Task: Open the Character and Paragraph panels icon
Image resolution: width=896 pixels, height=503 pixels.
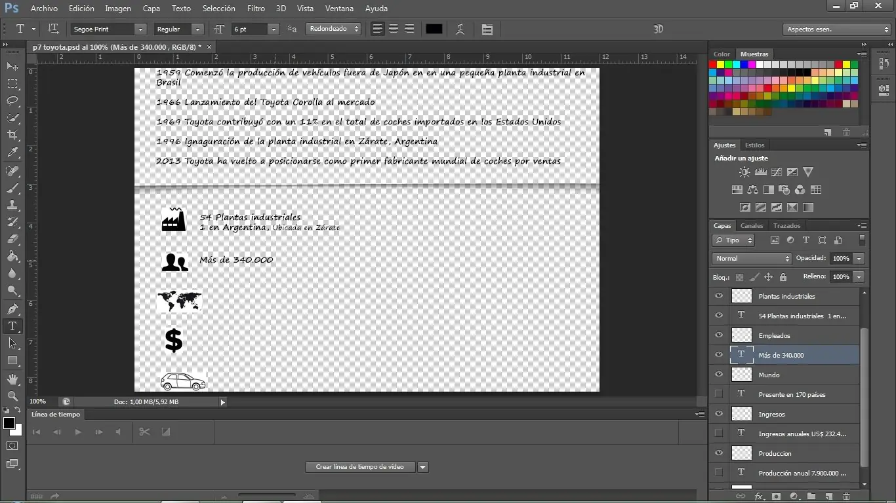Action: click(x=487, y=29)
